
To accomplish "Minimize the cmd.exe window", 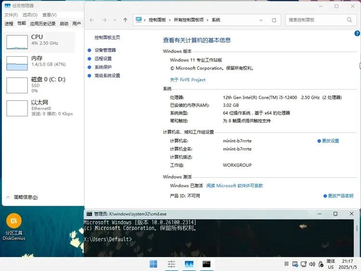I will point(320,214).
